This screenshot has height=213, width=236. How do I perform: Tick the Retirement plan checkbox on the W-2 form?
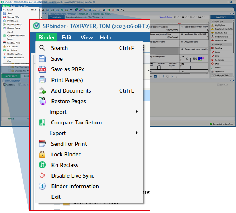(159, 67)
